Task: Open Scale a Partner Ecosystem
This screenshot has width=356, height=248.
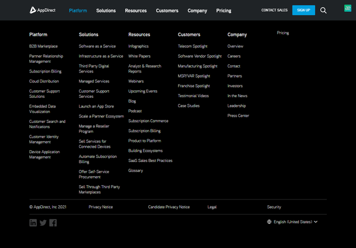Action: tap(101, 116)
